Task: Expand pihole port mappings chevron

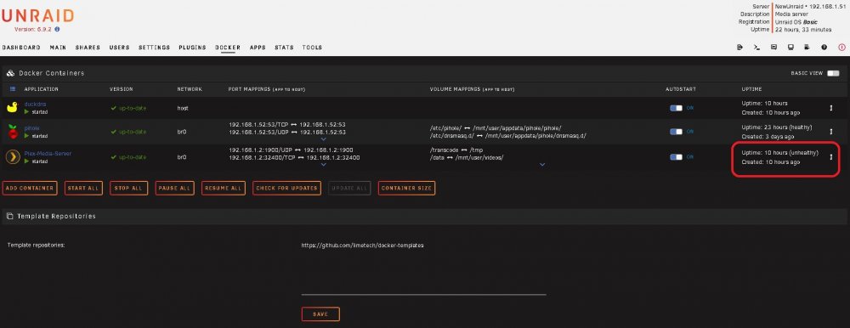Action: (324, 139)
